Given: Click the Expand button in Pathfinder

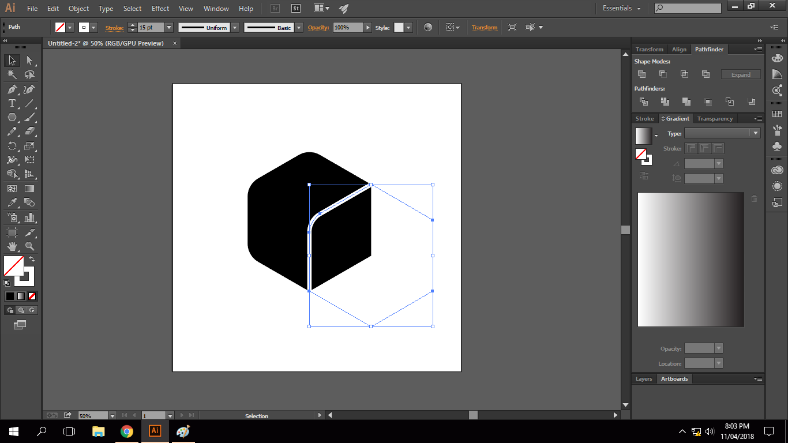Looking at the screenshot, I should (741, 74).
